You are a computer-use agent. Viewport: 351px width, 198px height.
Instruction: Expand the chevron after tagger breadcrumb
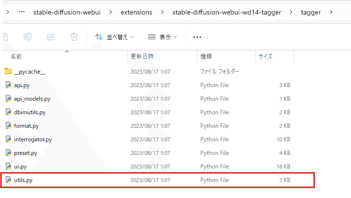331,12
